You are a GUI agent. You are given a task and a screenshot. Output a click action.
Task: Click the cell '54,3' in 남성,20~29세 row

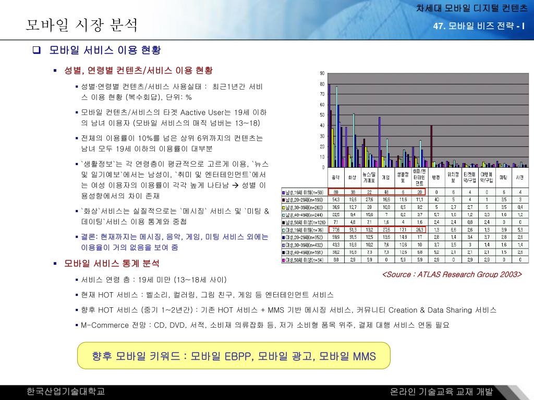click(x=336, y=199)
